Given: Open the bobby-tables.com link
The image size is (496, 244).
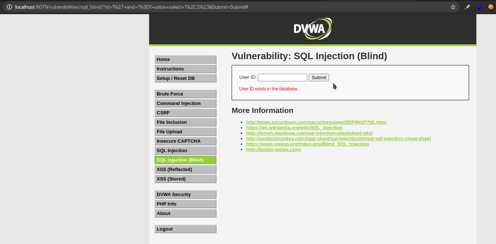Looking at the screenshot, I should point(273,150).
